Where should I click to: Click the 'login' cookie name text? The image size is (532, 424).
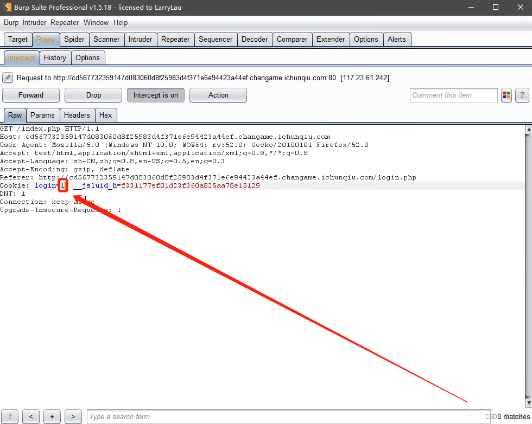click(46, 186)
